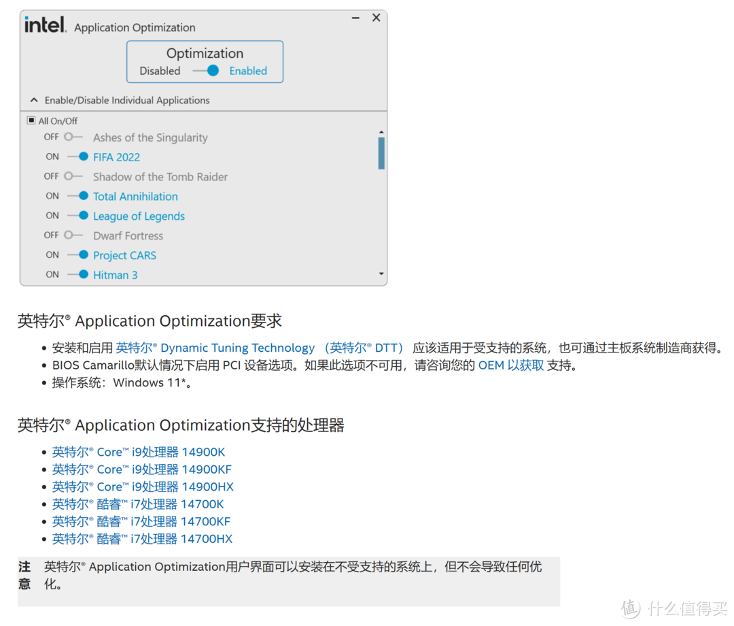Screen dimensions: 734x626
Task: Click the 'Application Optimization支持的处理器' heading
Action: (x=181, y=425)
